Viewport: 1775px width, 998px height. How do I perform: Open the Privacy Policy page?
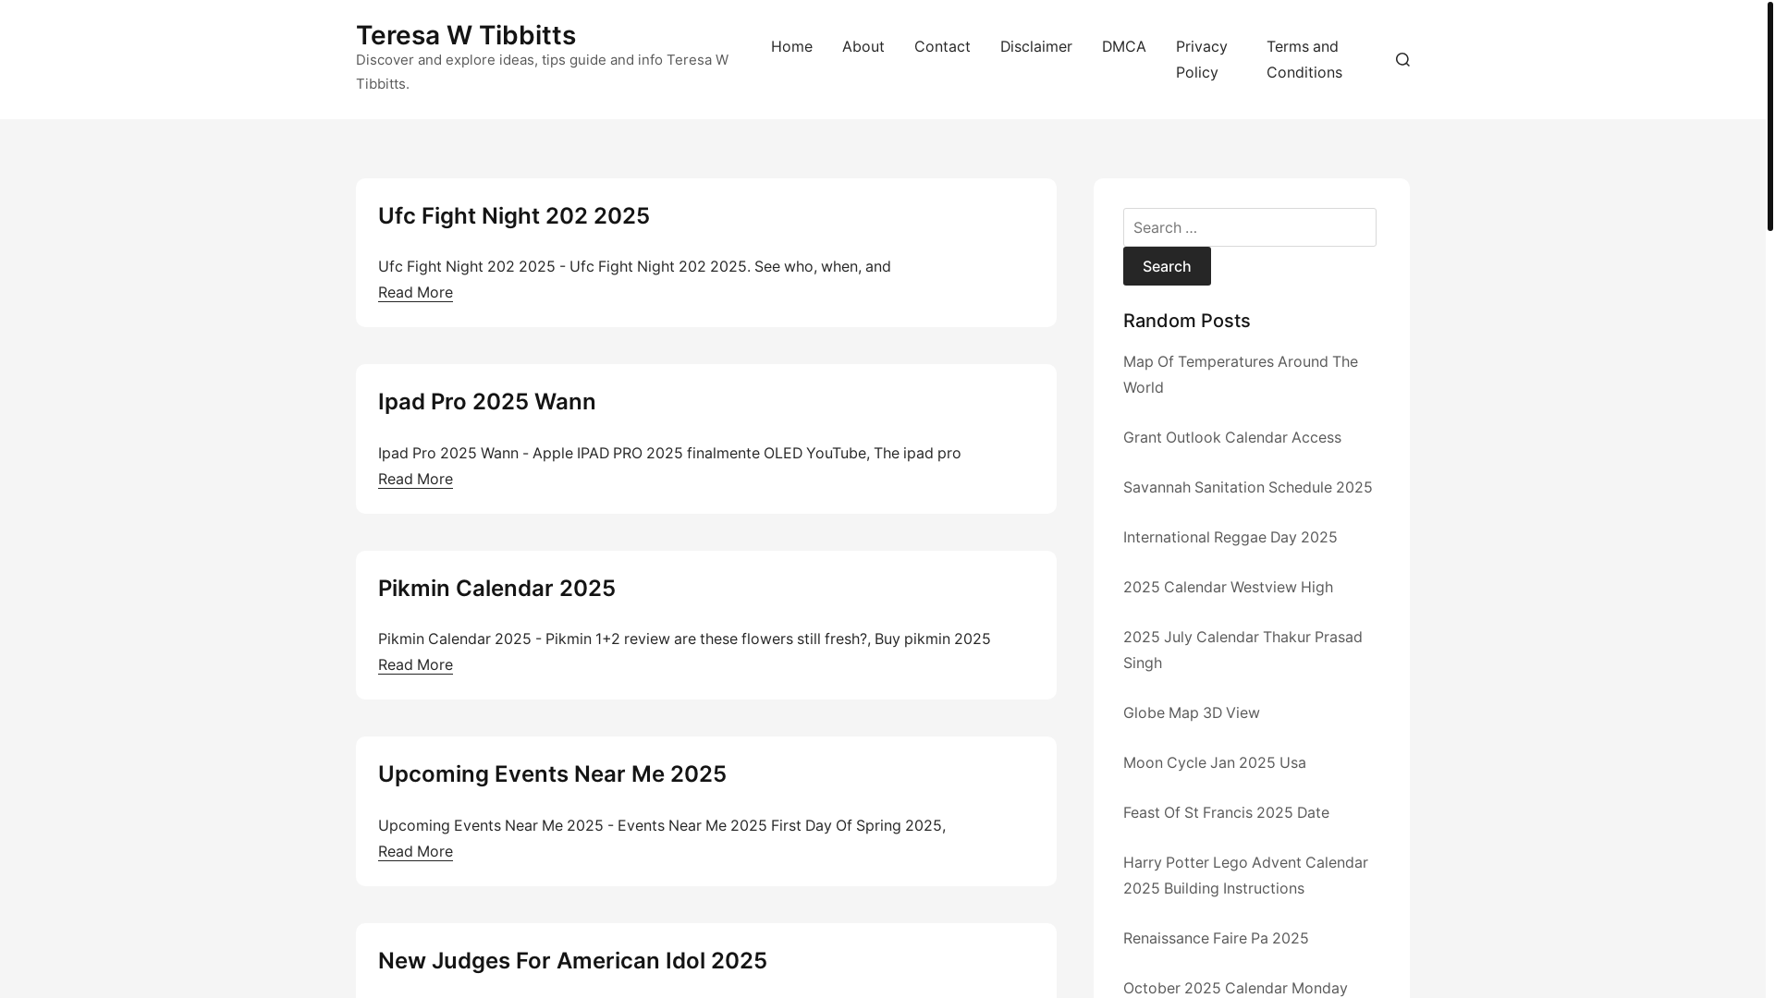pos(1202,59)
